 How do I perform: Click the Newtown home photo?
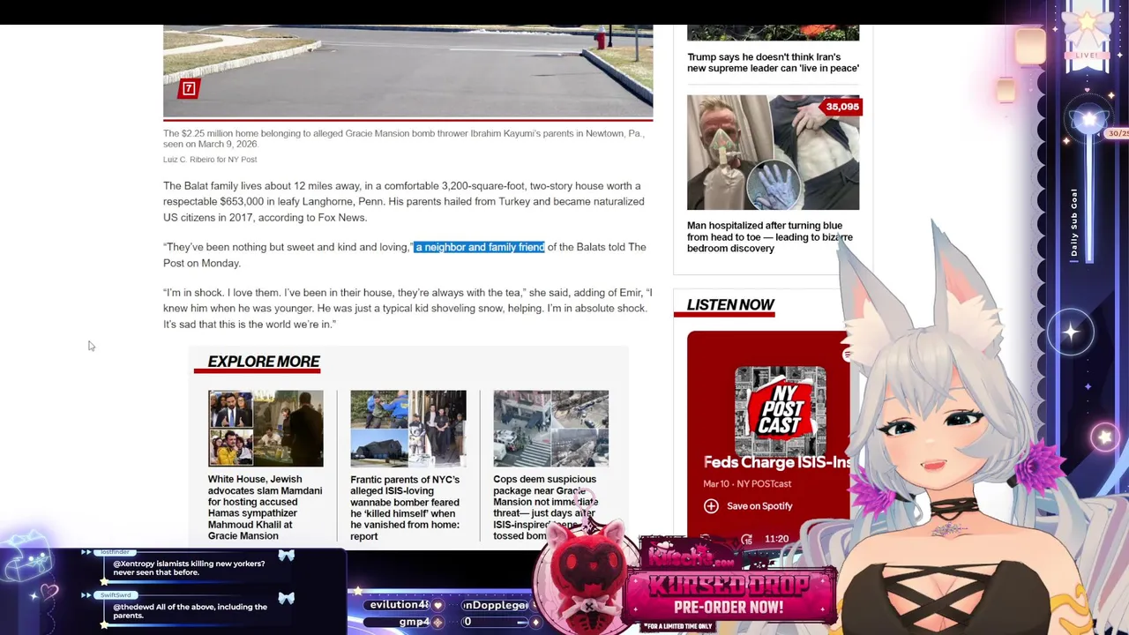(407, 72)
